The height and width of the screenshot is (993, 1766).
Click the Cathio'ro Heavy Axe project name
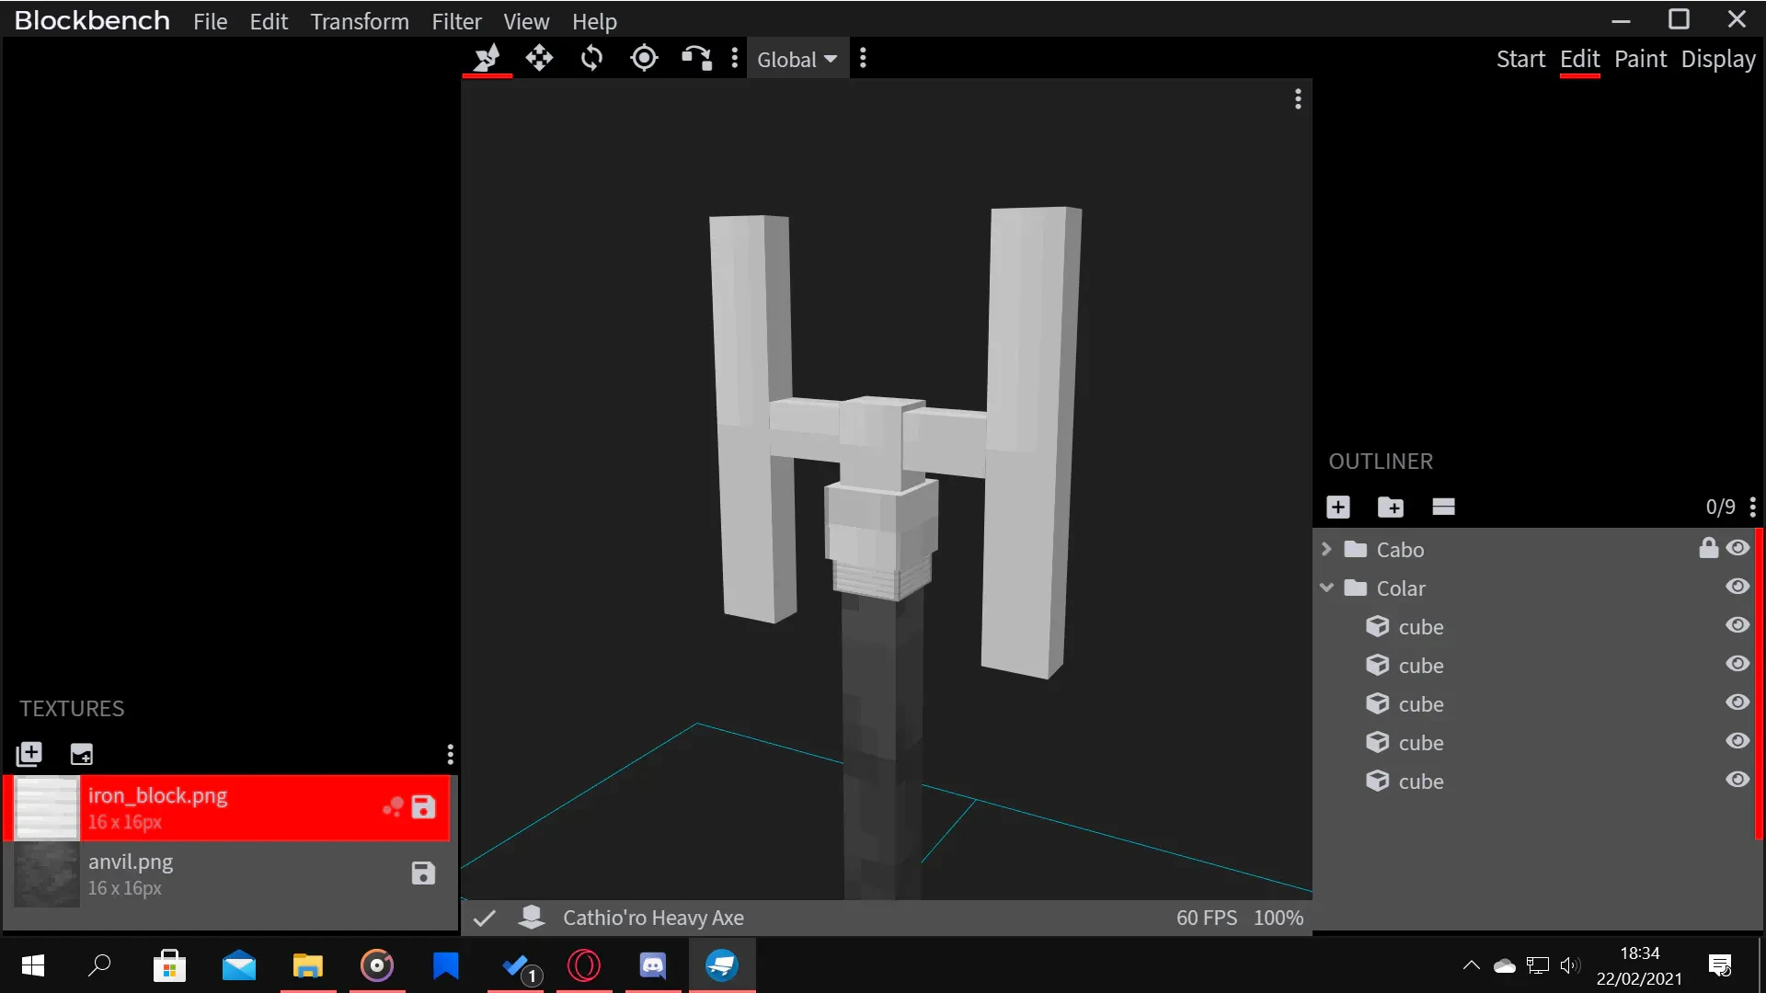(x=653, y=918)
